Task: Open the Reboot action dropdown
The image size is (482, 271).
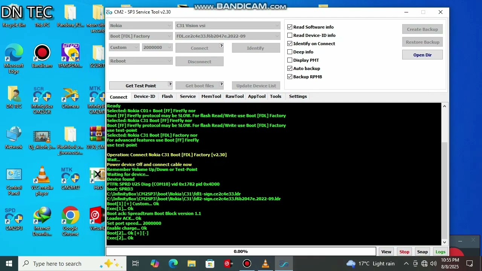Action: click(x=141, y=61)
